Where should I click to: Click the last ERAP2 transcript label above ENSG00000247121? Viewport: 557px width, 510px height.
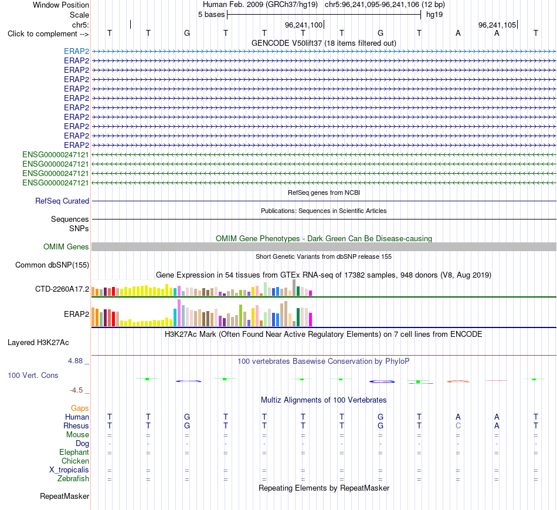(x=76, y=145)
